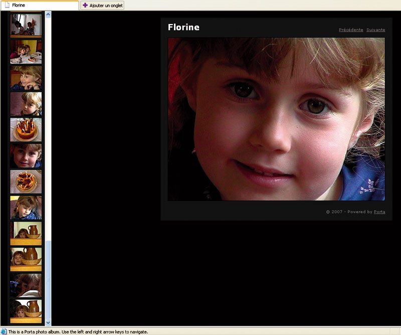Click the page icon on the Florine tab

(8, 5)
